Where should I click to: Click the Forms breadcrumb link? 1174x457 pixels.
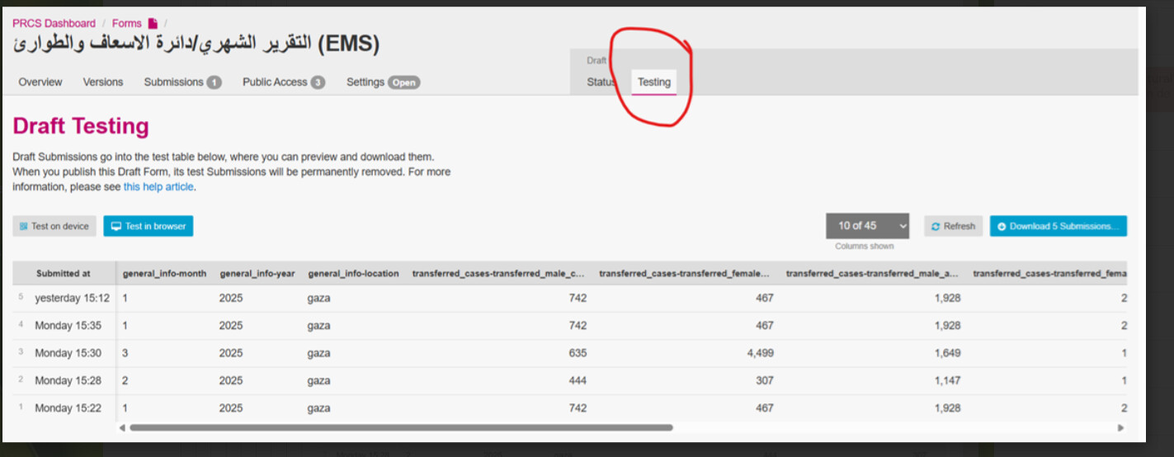pyautogui.click(x=127, y=24)
